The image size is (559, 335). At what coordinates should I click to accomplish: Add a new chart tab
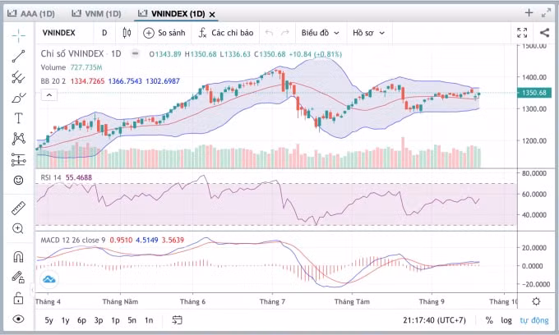529,13
